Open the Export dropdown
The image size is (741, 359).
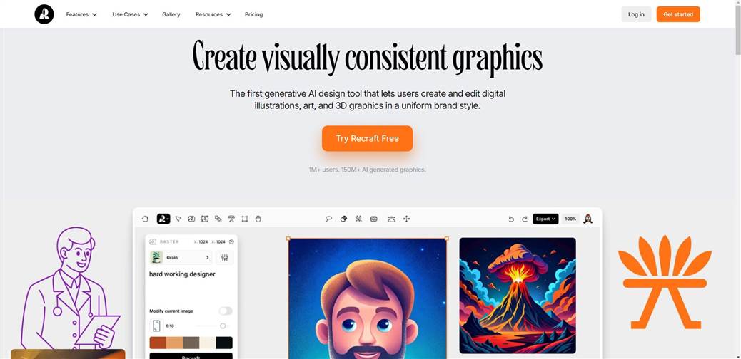[x=545, y=219]
